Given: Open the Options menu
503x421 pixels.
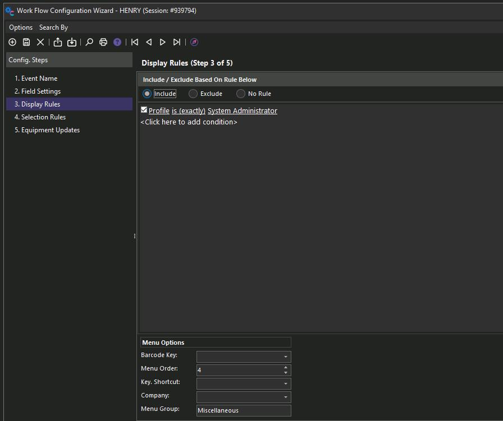Looking at the screenshot, I should (21, 27).
